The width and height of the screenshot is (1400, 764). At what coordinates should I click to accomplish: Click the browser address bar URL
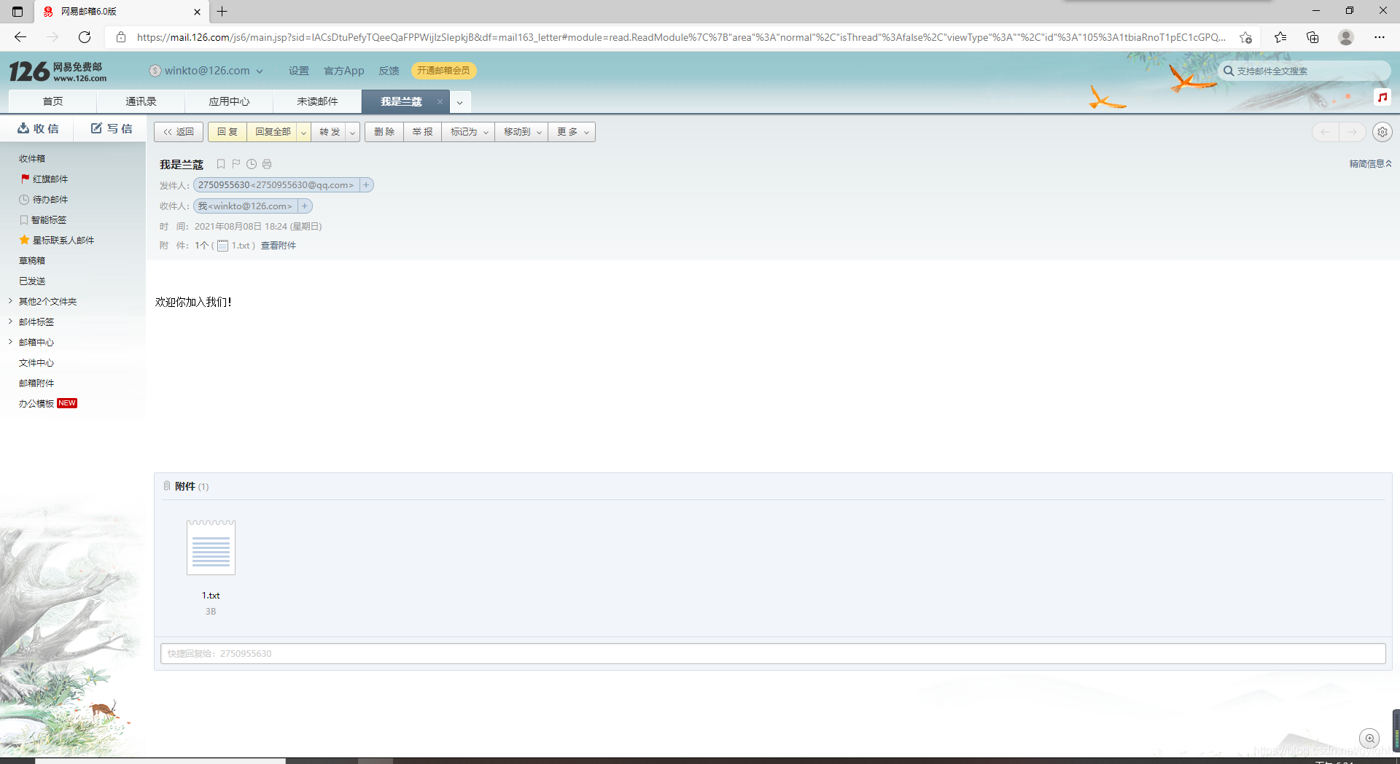tap(681, 37)
